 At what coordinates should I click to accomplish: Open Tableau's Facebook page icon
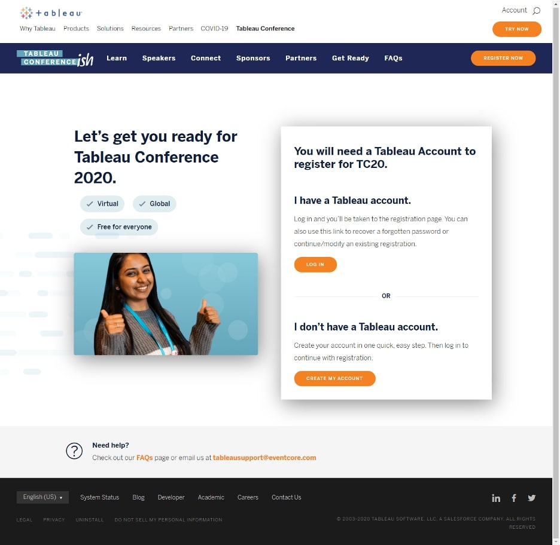(x=513, y=498)
